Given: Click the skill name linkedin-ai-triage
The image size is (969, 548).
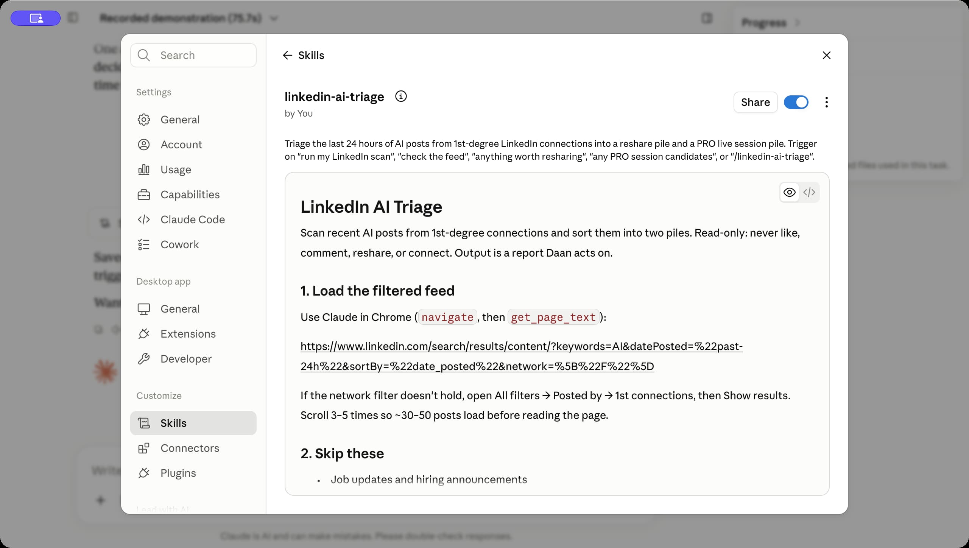Looking at the screenshot, I should pyautogui.click(x=334, y=97).
